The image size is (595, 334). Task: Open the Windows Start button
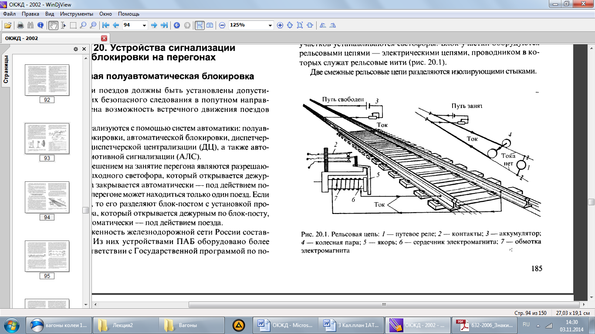point(12,324)
